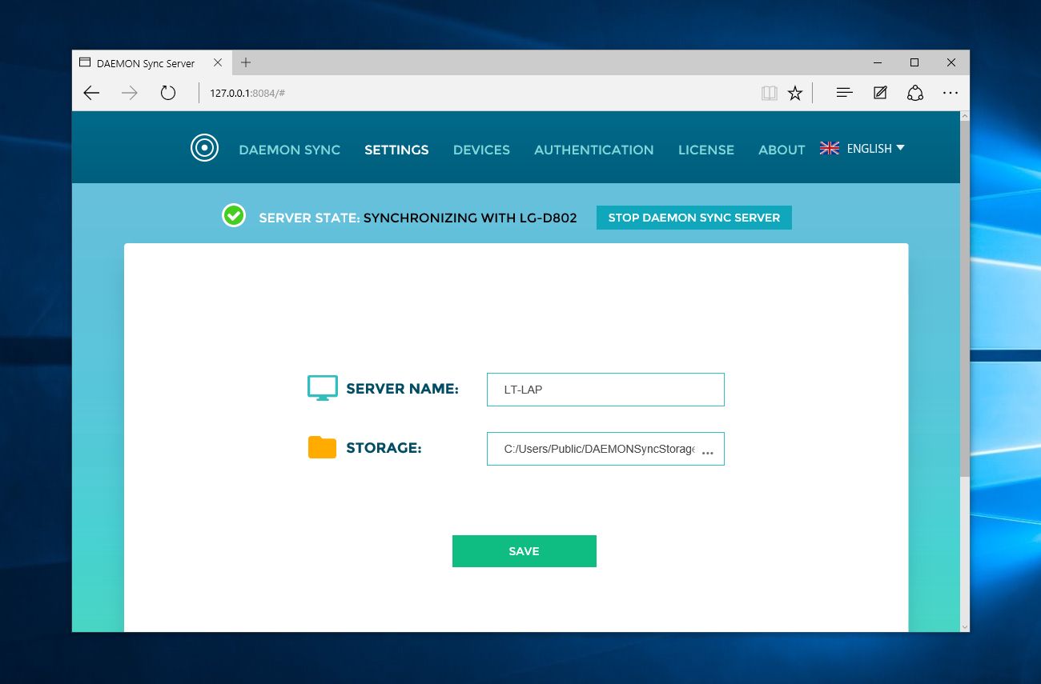Open reading view book icon
The image size is (1041, 684).
770,93
